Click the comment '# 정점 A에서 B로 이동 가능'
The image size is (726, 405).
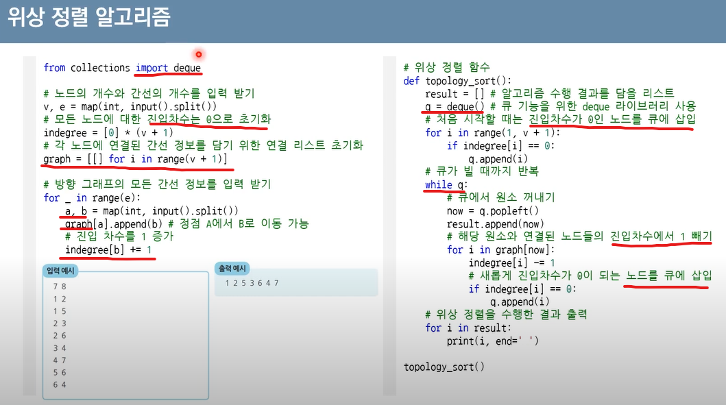(238, 224)
